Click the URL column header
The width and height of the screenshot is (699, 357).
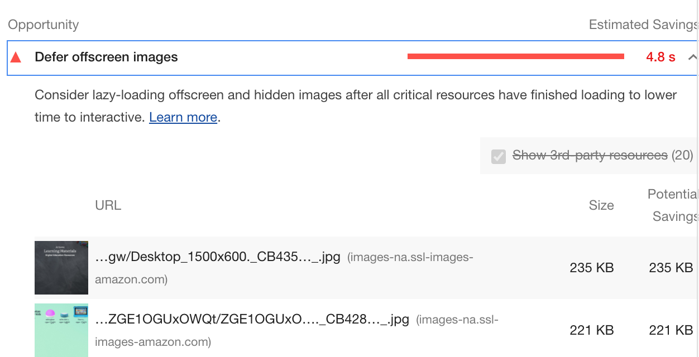click(108, 205)
